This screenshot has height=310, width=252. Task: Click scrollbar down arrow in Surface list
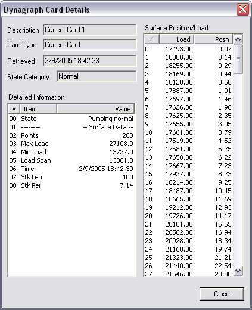[238, 271]
